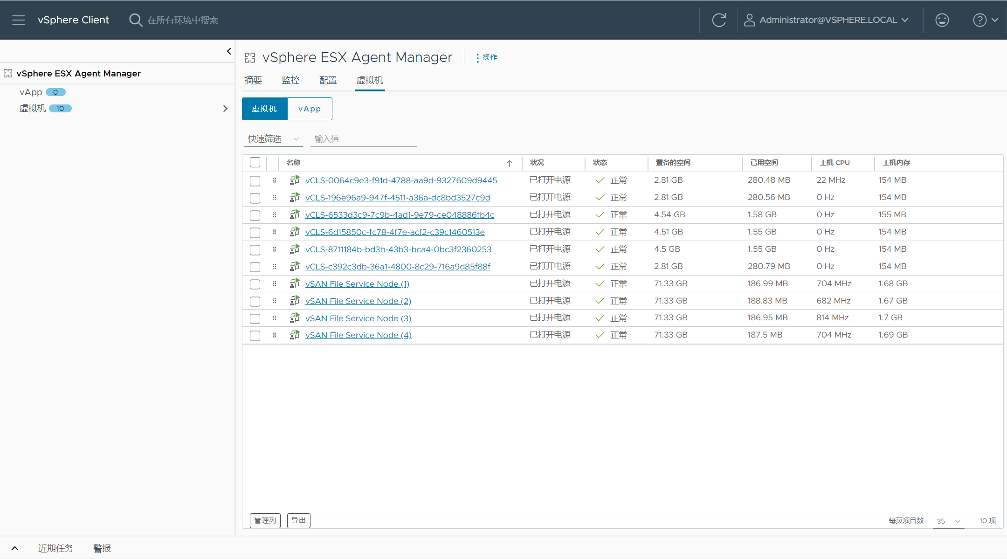Click drag handle of vSAN File Service Node (2)

(x=275, y=301)
